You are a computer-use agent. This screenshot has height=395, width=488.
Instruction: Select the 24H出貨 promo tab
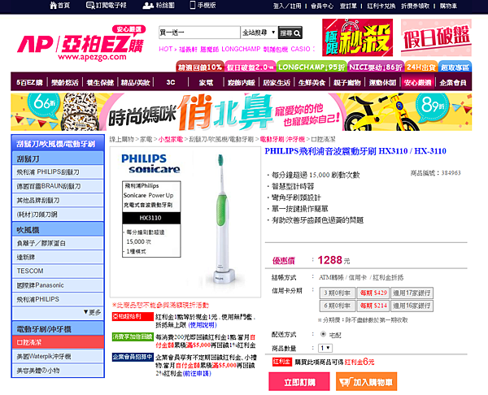tap(421, 67)
